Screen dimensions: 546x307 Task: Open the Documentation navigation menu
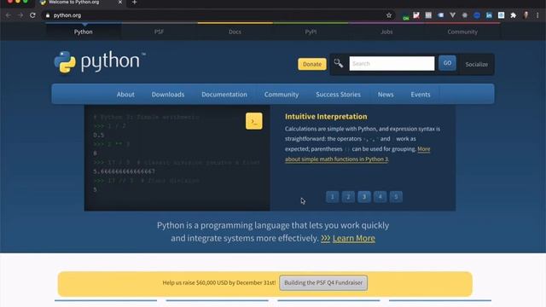[224, 95]
